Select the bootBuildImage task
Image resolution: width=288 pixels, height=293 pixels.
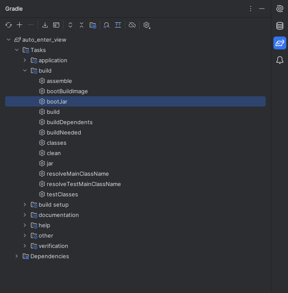coord(135,91)
